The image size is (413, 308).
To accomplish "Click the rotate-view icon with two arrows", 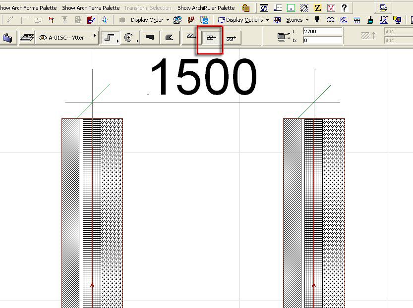I will click(x=264, y=8).
